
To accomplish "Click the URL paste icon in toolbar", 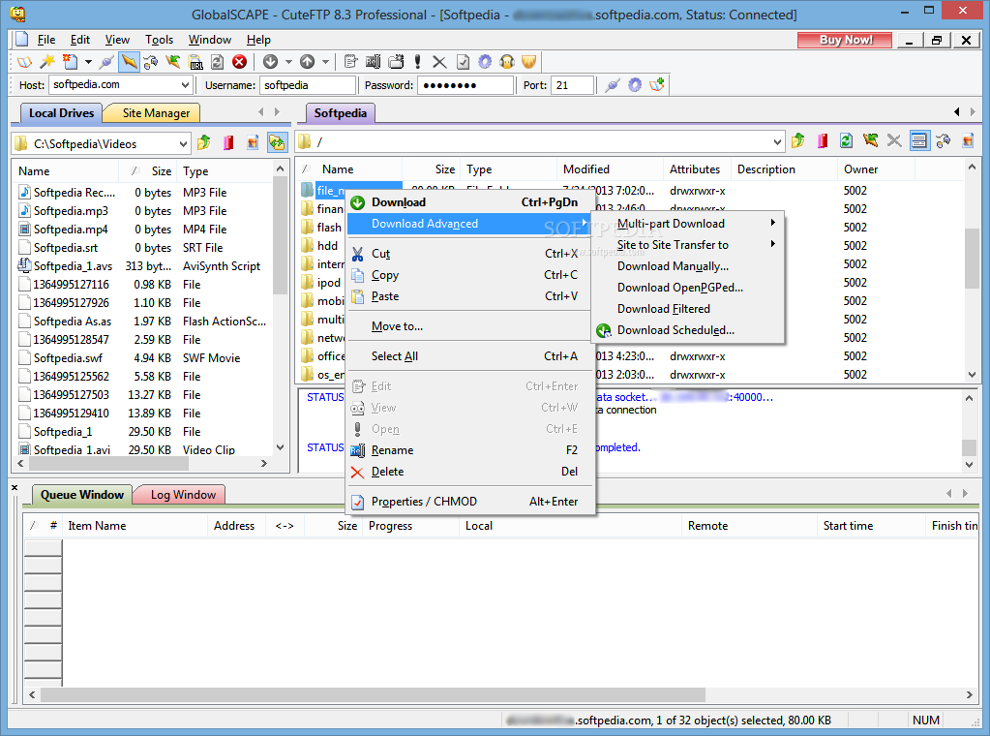I will (196, 62).
